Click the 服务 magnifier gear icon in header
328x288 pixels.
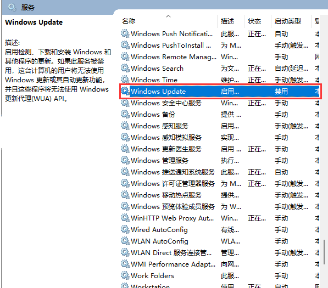click(x=12, y=8)
